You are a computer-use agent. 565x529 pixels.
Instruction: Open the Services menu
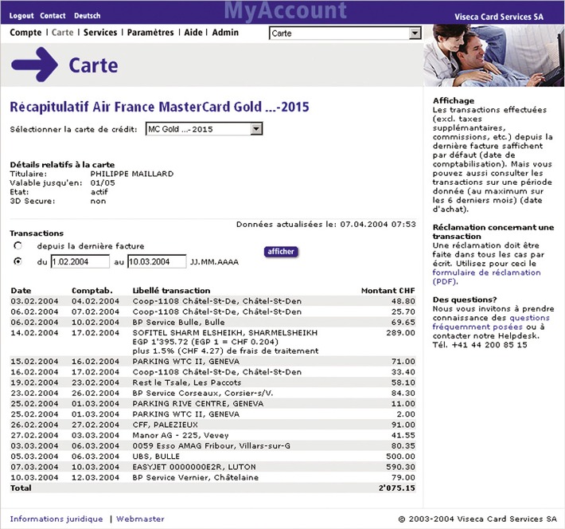coord(99,33)
